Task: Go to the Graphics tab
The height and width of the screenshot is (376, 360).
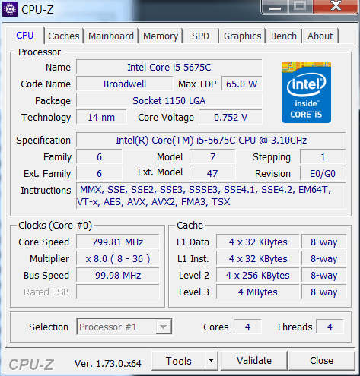Action: click(x=242, y=36)
